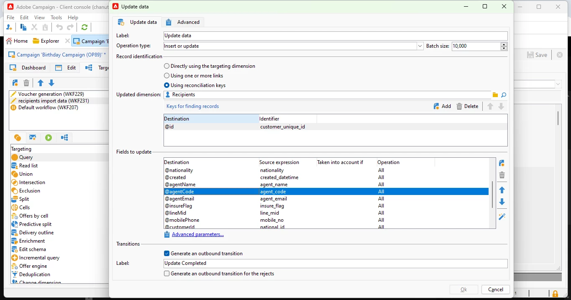This screenshot has width=571, height=300.
Task: Select the deliveries palette tab icon
Action: (33, 137)
